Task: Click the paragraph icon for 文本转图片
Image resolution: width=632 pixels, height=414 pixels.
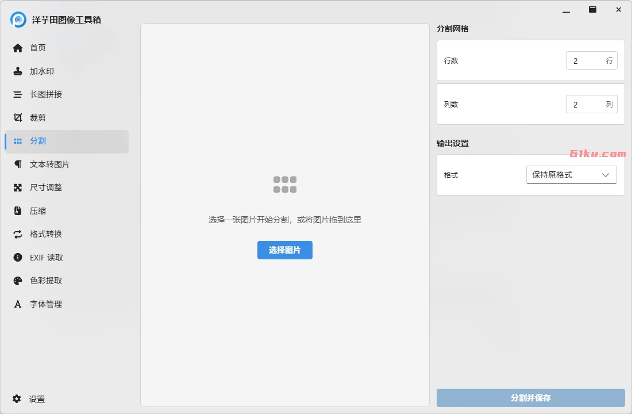Action: (18, 164)
